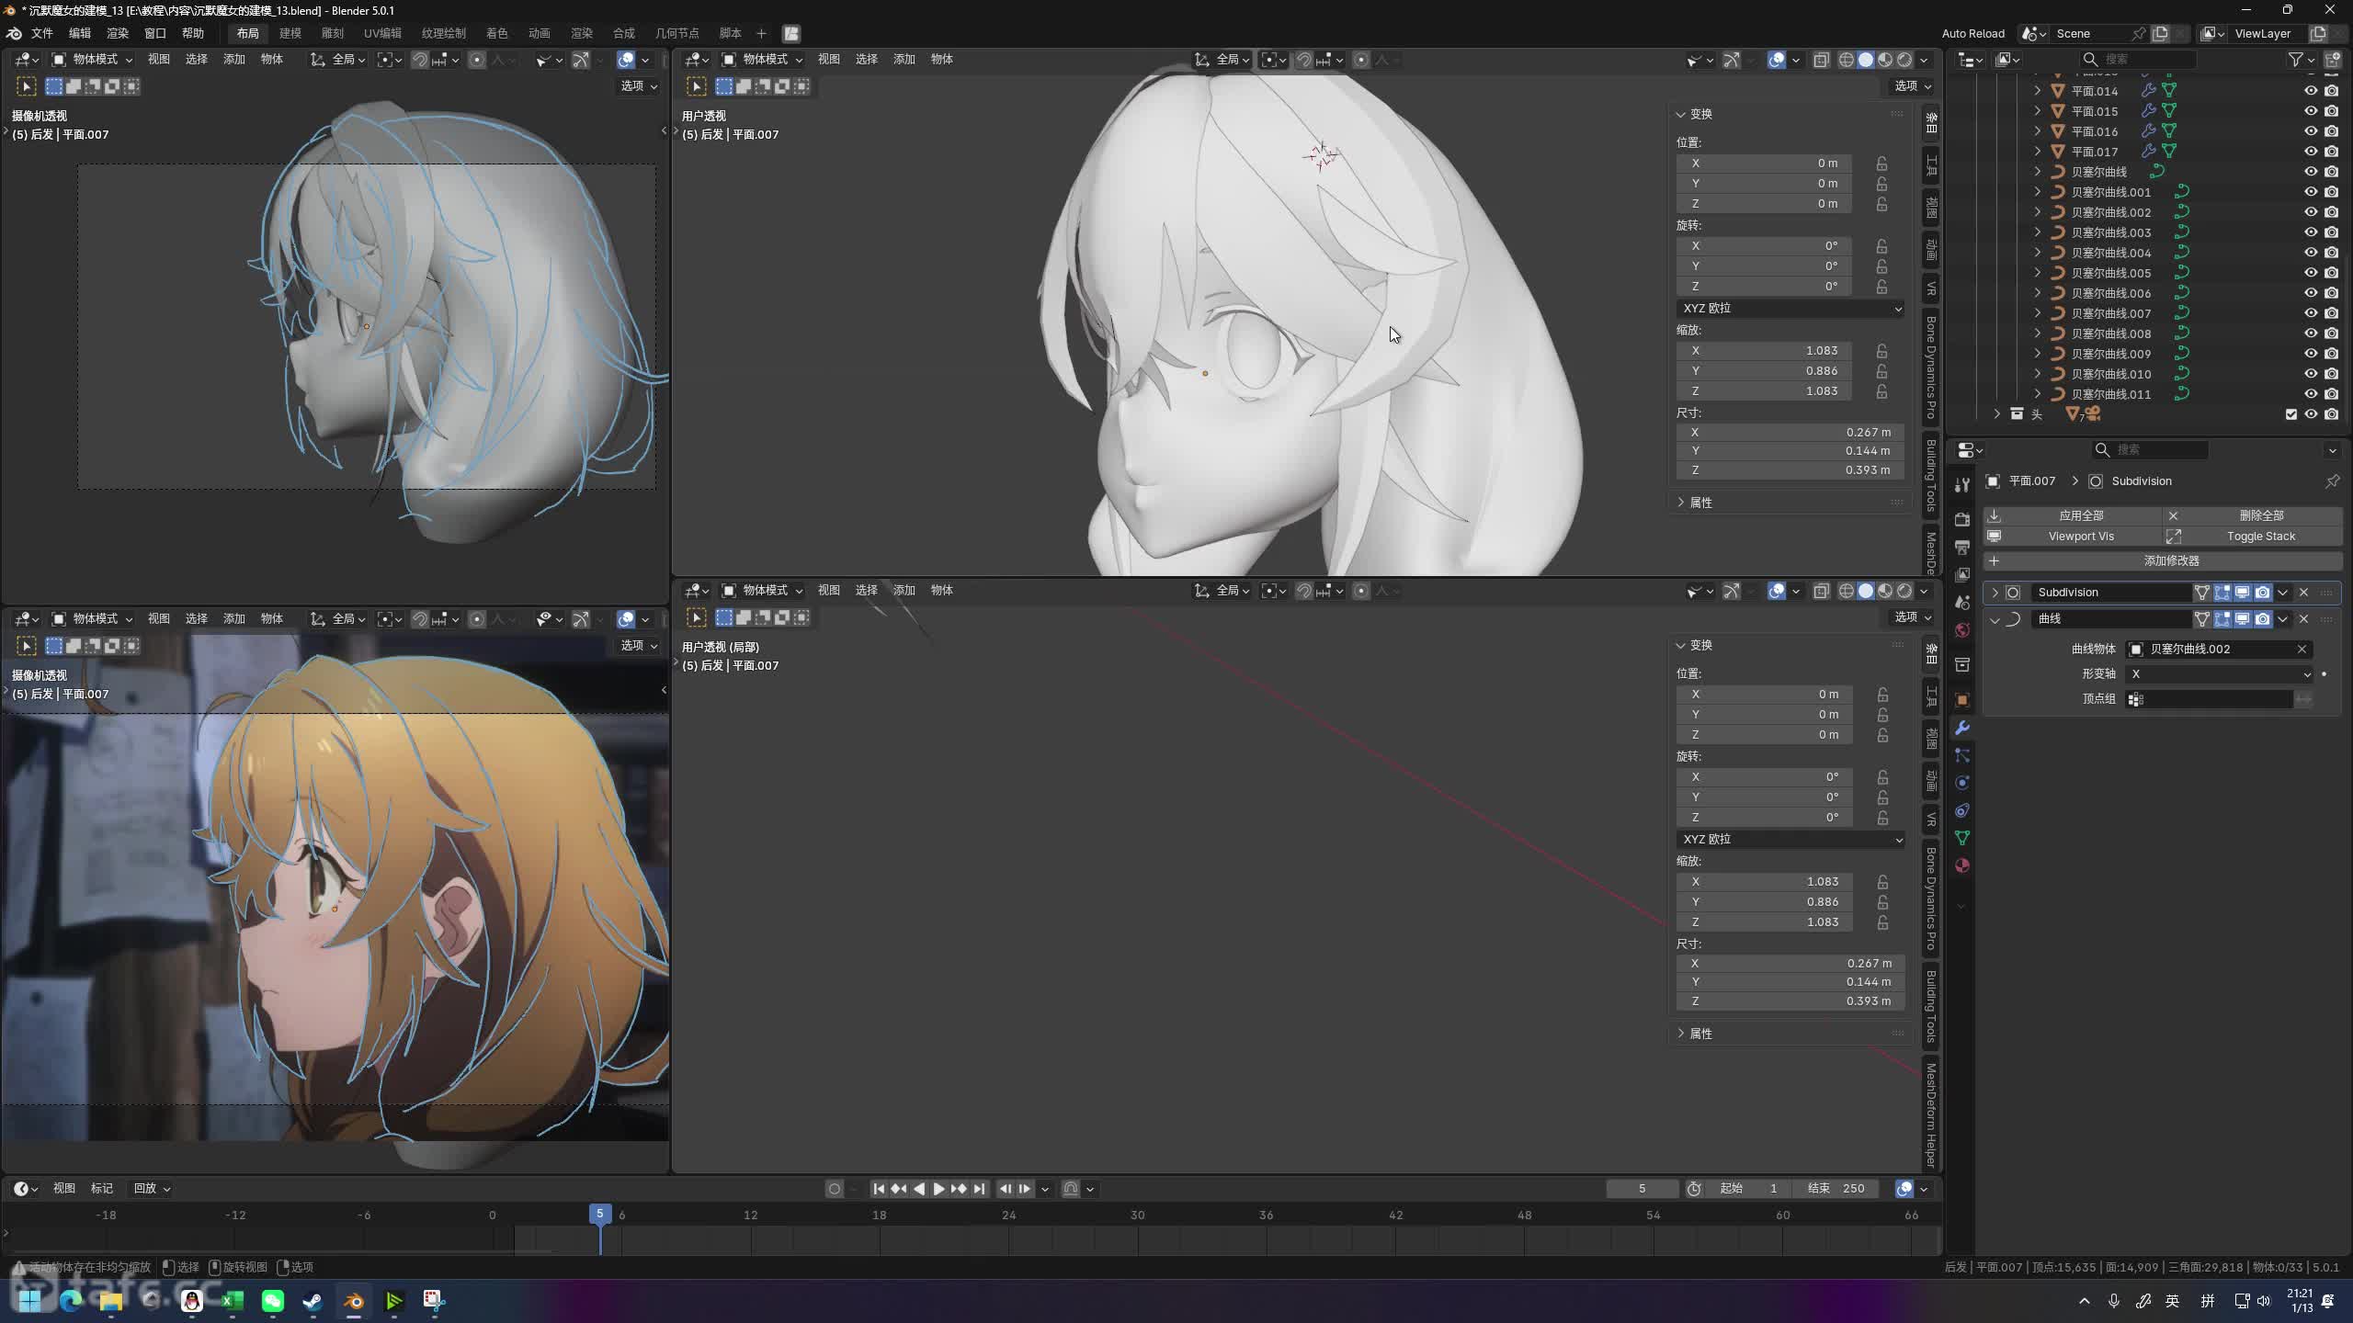
Task: Open the World properties tab
Action: 1962,630
